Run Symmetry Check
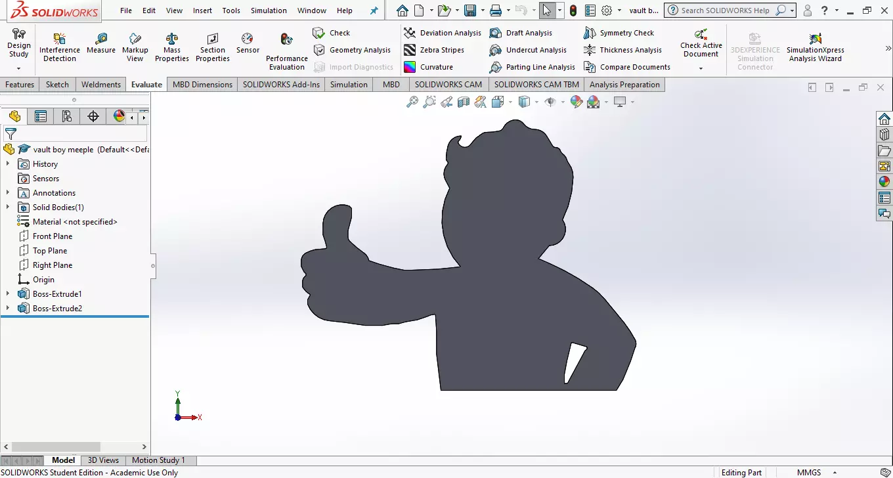This screenshot has height=478, width=893. [619, 33]
